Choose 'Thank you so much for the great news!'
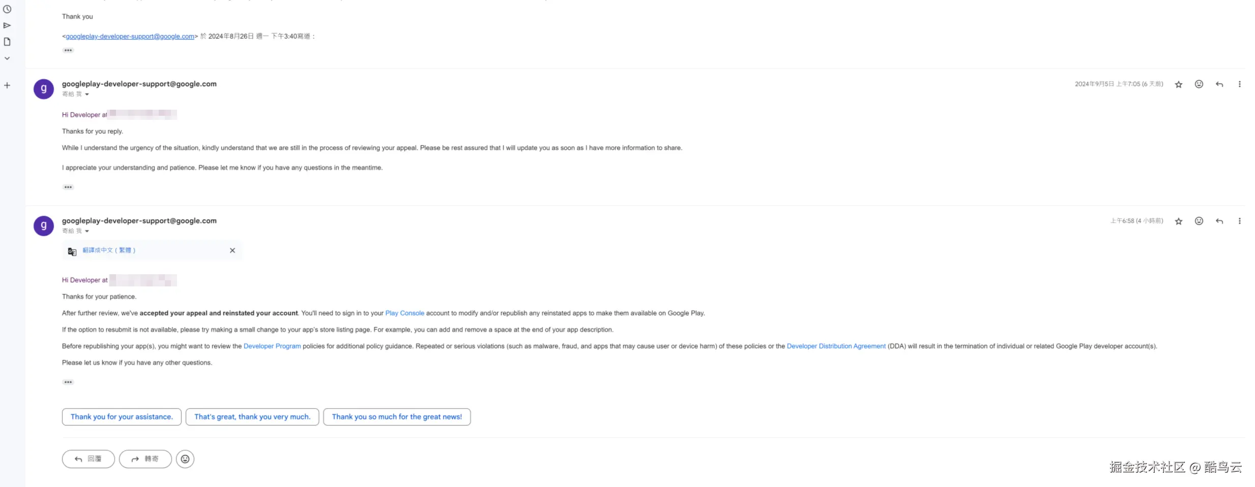The height and width of the screenshot is (487, 1255). (397, 417)
